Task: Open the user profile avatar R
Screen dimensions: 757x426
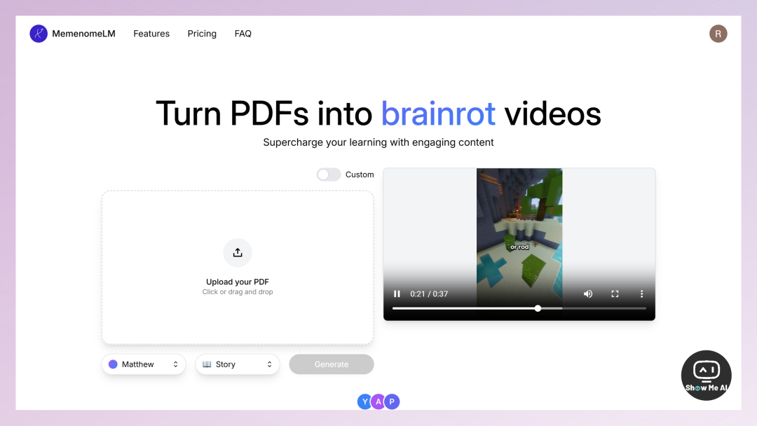Action: [x=718, y=34]
